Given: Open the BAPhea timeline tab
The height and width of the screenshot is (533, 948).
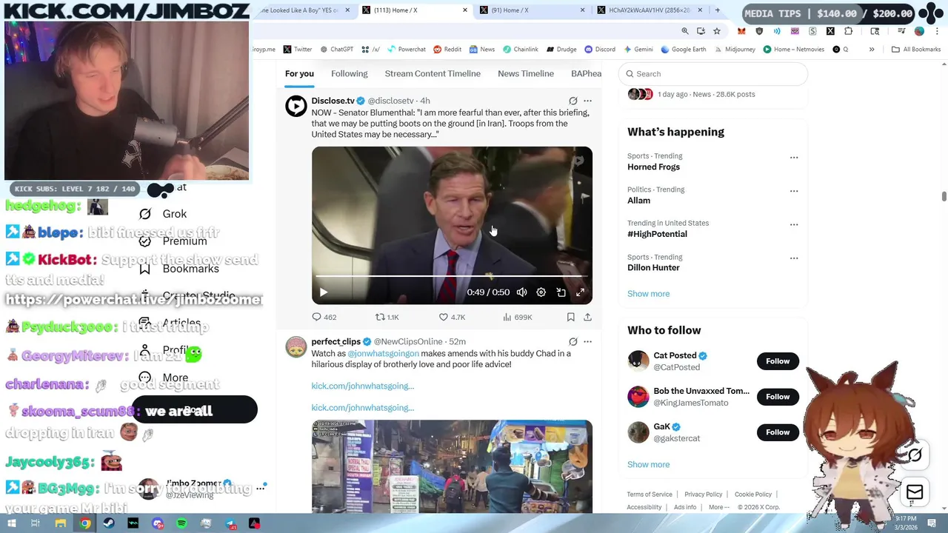Looking at the screenshot, I should click(x=586, y=73).
